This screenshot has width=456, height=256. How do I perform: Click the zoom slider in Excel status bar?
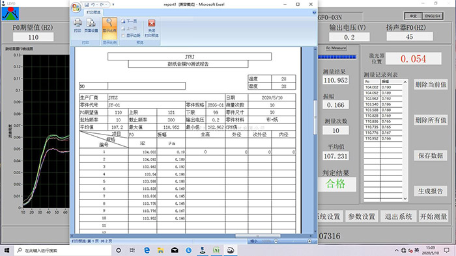pyautogui.click(x=292, y=241)
